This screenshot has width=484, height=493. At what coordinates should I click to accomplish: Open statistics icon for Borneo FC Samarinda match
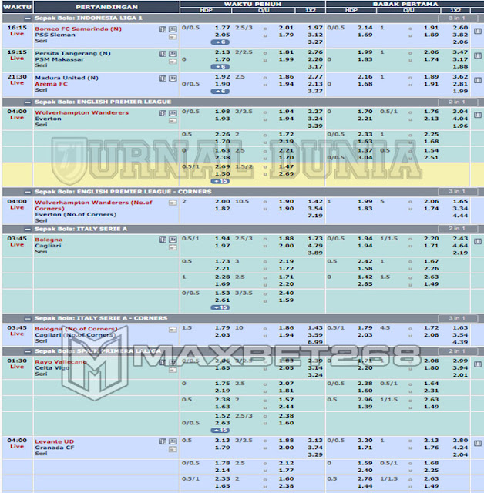point(163,29)
